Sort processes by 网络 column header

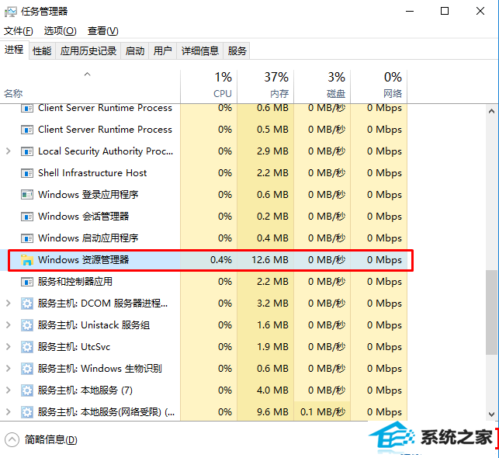[x=379, y=87]
